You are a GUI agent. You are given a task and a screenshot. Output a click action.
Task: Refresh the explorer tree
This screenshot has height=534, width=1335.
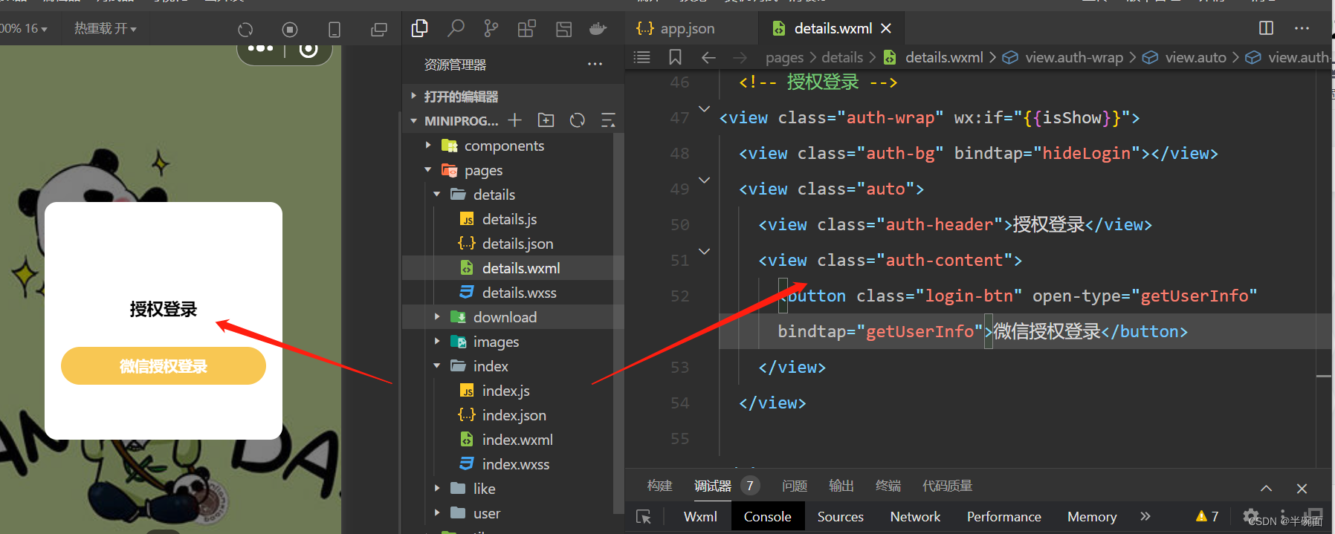pyautogui.click(x=578, y=120)
